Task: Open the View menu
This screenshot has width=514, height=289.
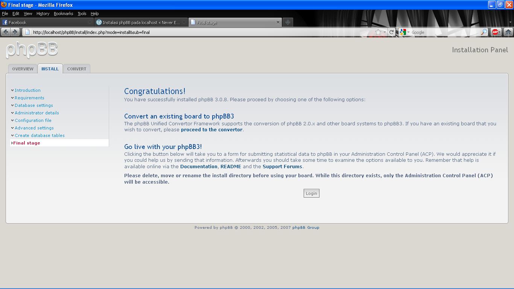Action: click(x=28, y=14)
